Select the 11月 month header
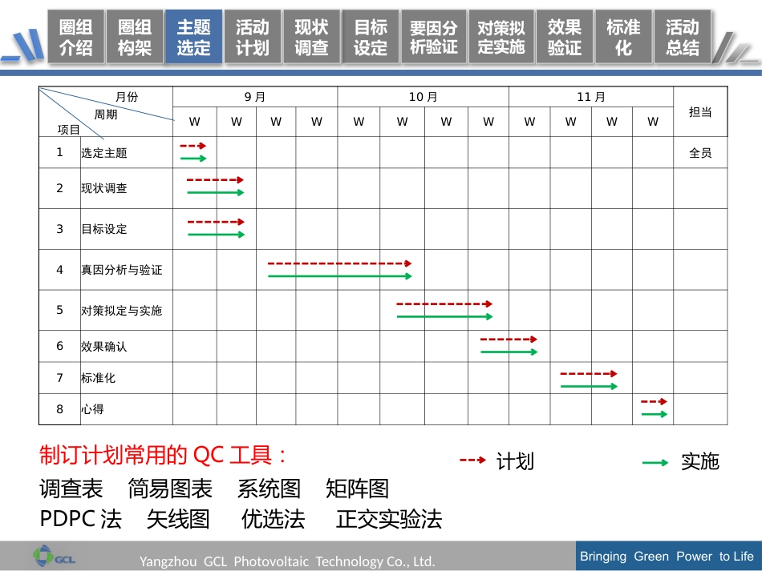Image resolution: width=762 pixels, height=571 pixels. click(591, 97)
